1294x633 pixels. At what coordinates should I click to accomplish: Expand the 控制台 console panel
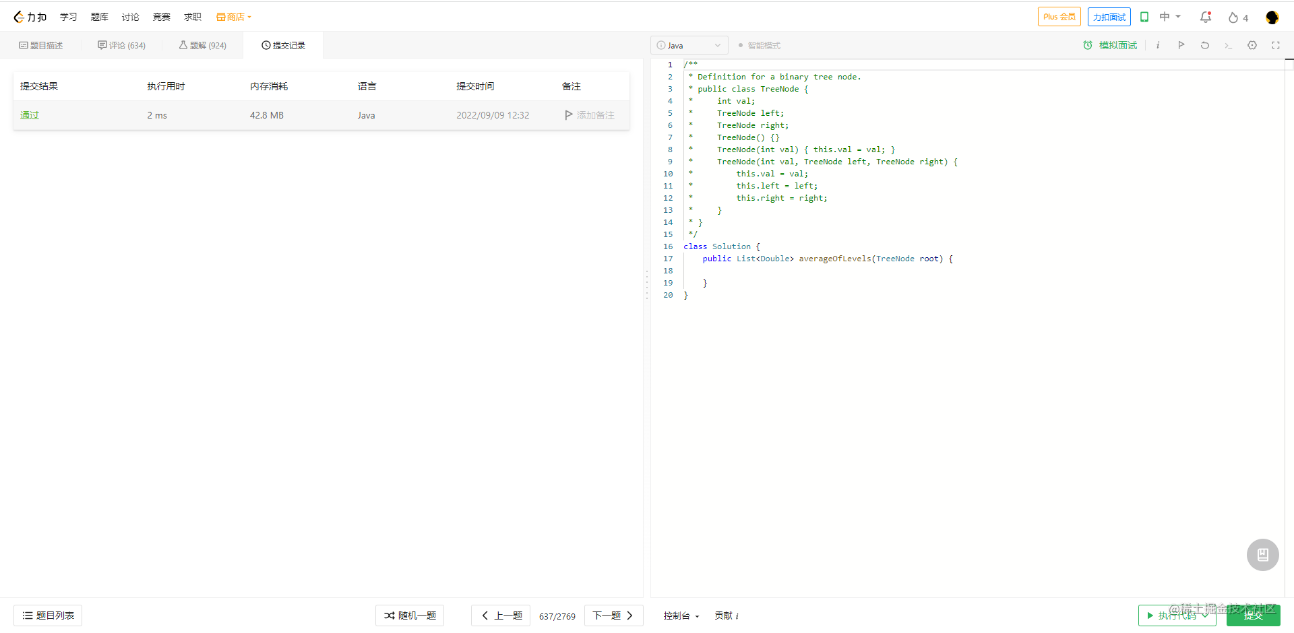pyautogui.click(x=681, y=615)
